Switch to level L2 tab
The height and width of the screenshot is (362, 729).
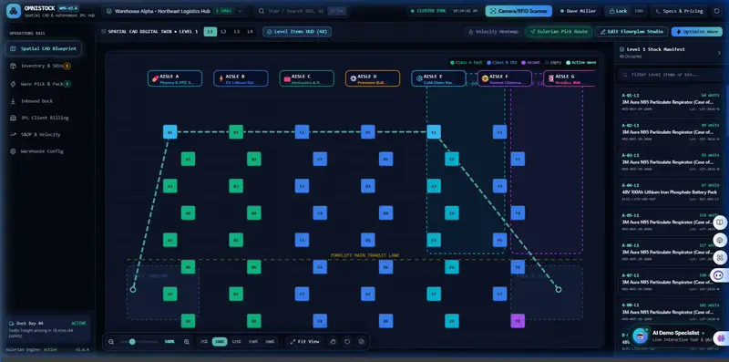[x=223, y=32]
